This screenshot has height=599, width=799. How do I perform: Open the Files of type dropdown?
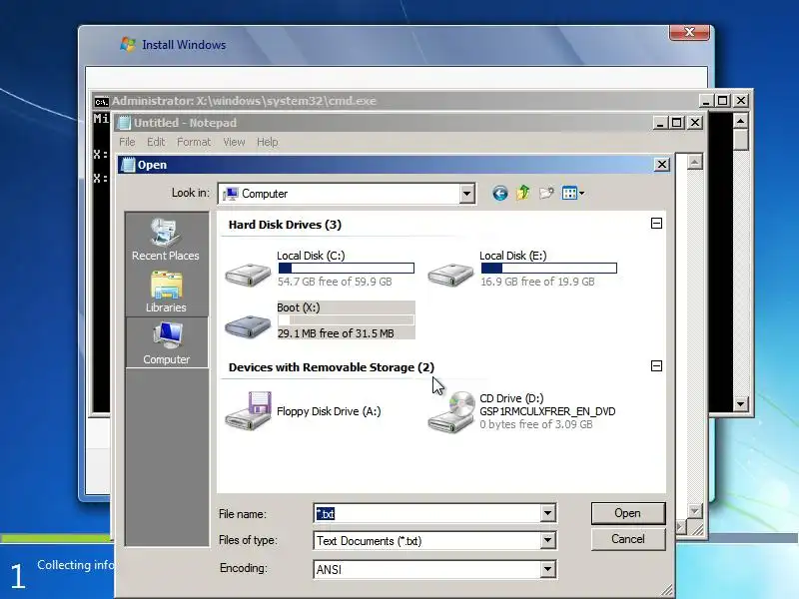point(547,540)
